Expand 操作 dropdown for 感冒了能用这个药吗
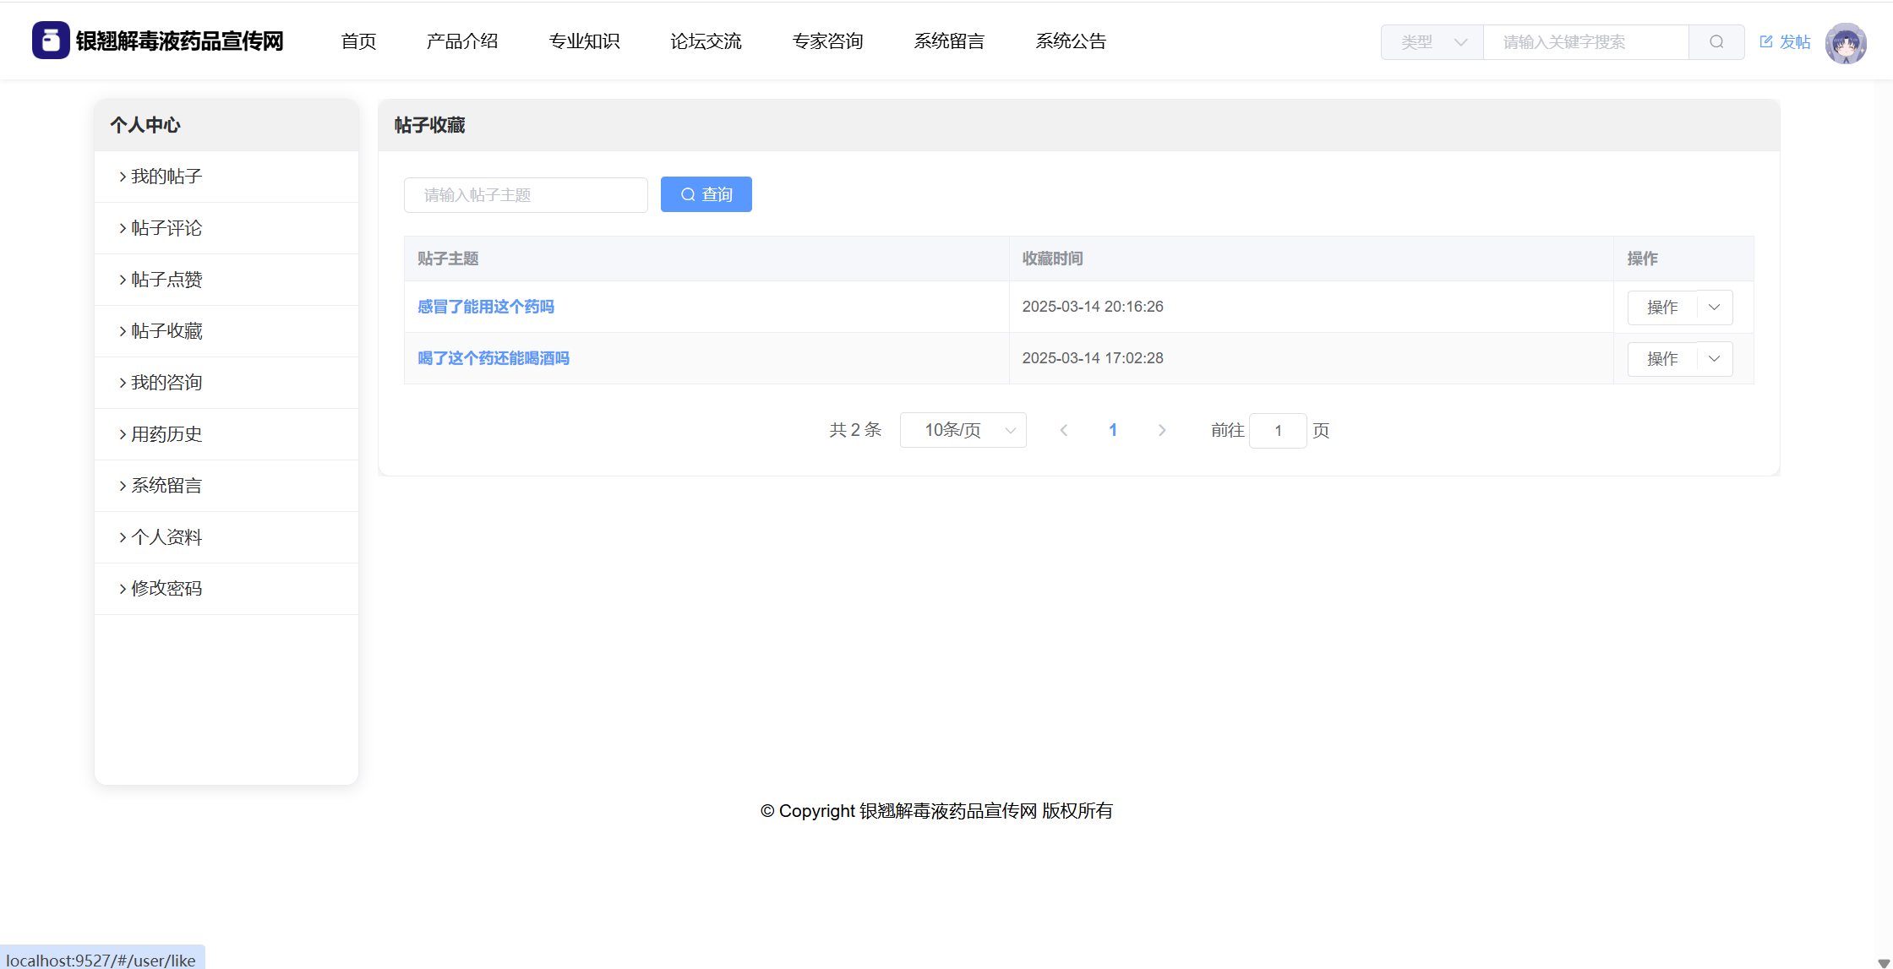The height and width of the screenshot is (969, 1893). 1714,308
